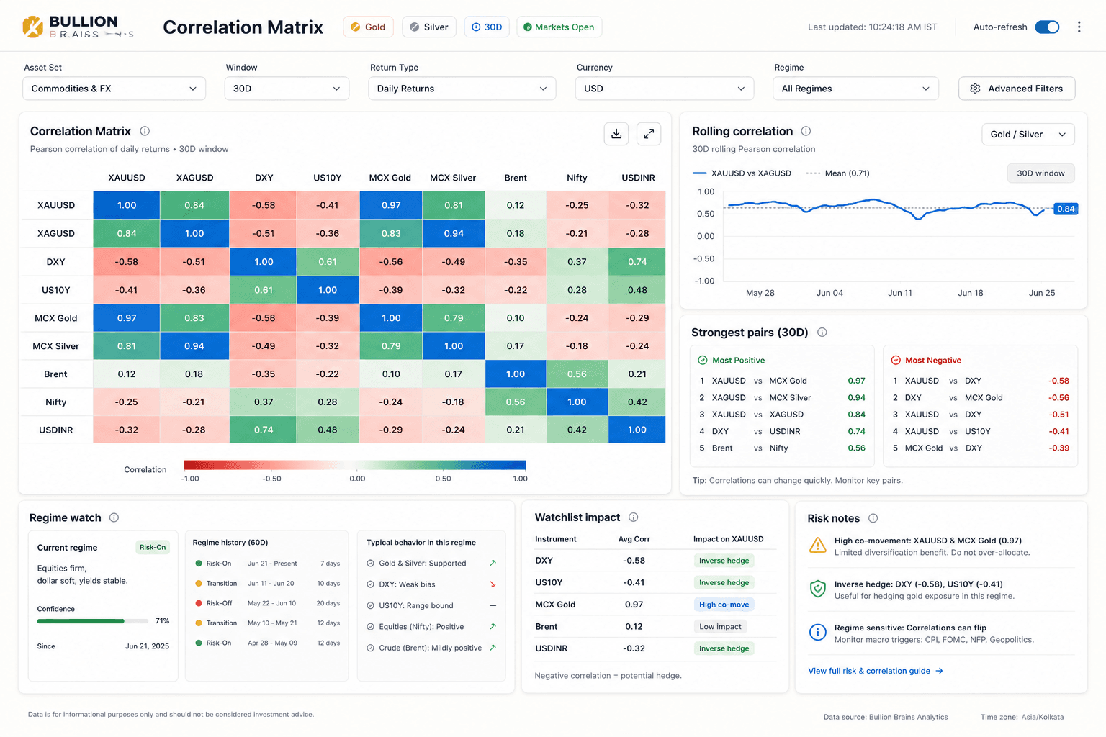Click XAUUSD vs MCX Gold 0.97 matrix cell
The width and height of the screenshot is (1106, 737).
[x=391, y=205]
